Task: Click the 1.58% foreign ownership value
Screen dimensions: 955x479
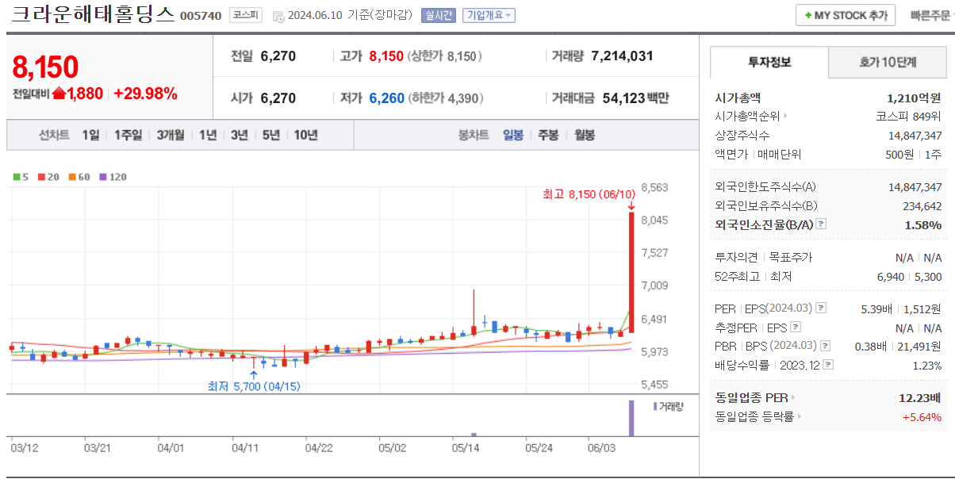Action: (x=923, y=224)
